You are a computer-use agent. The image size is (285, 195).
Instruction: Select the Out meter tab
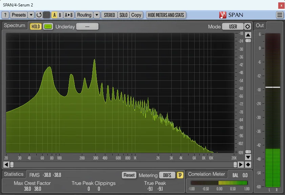(x=260, y=25)
